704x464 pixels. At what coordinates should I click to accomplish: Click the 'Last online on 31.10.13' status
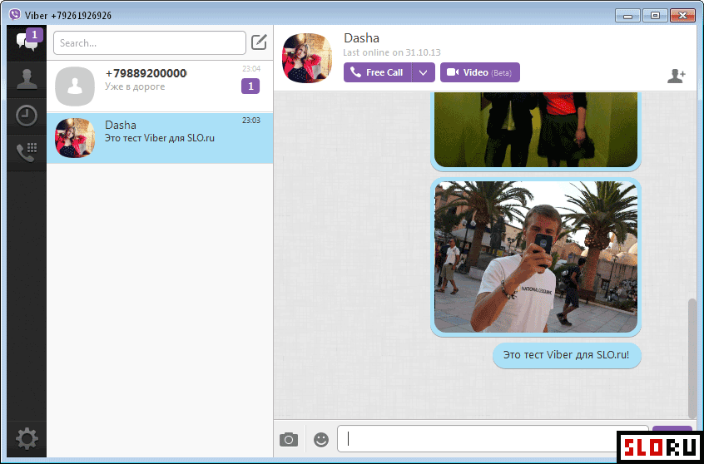click(x=391, y=52)
